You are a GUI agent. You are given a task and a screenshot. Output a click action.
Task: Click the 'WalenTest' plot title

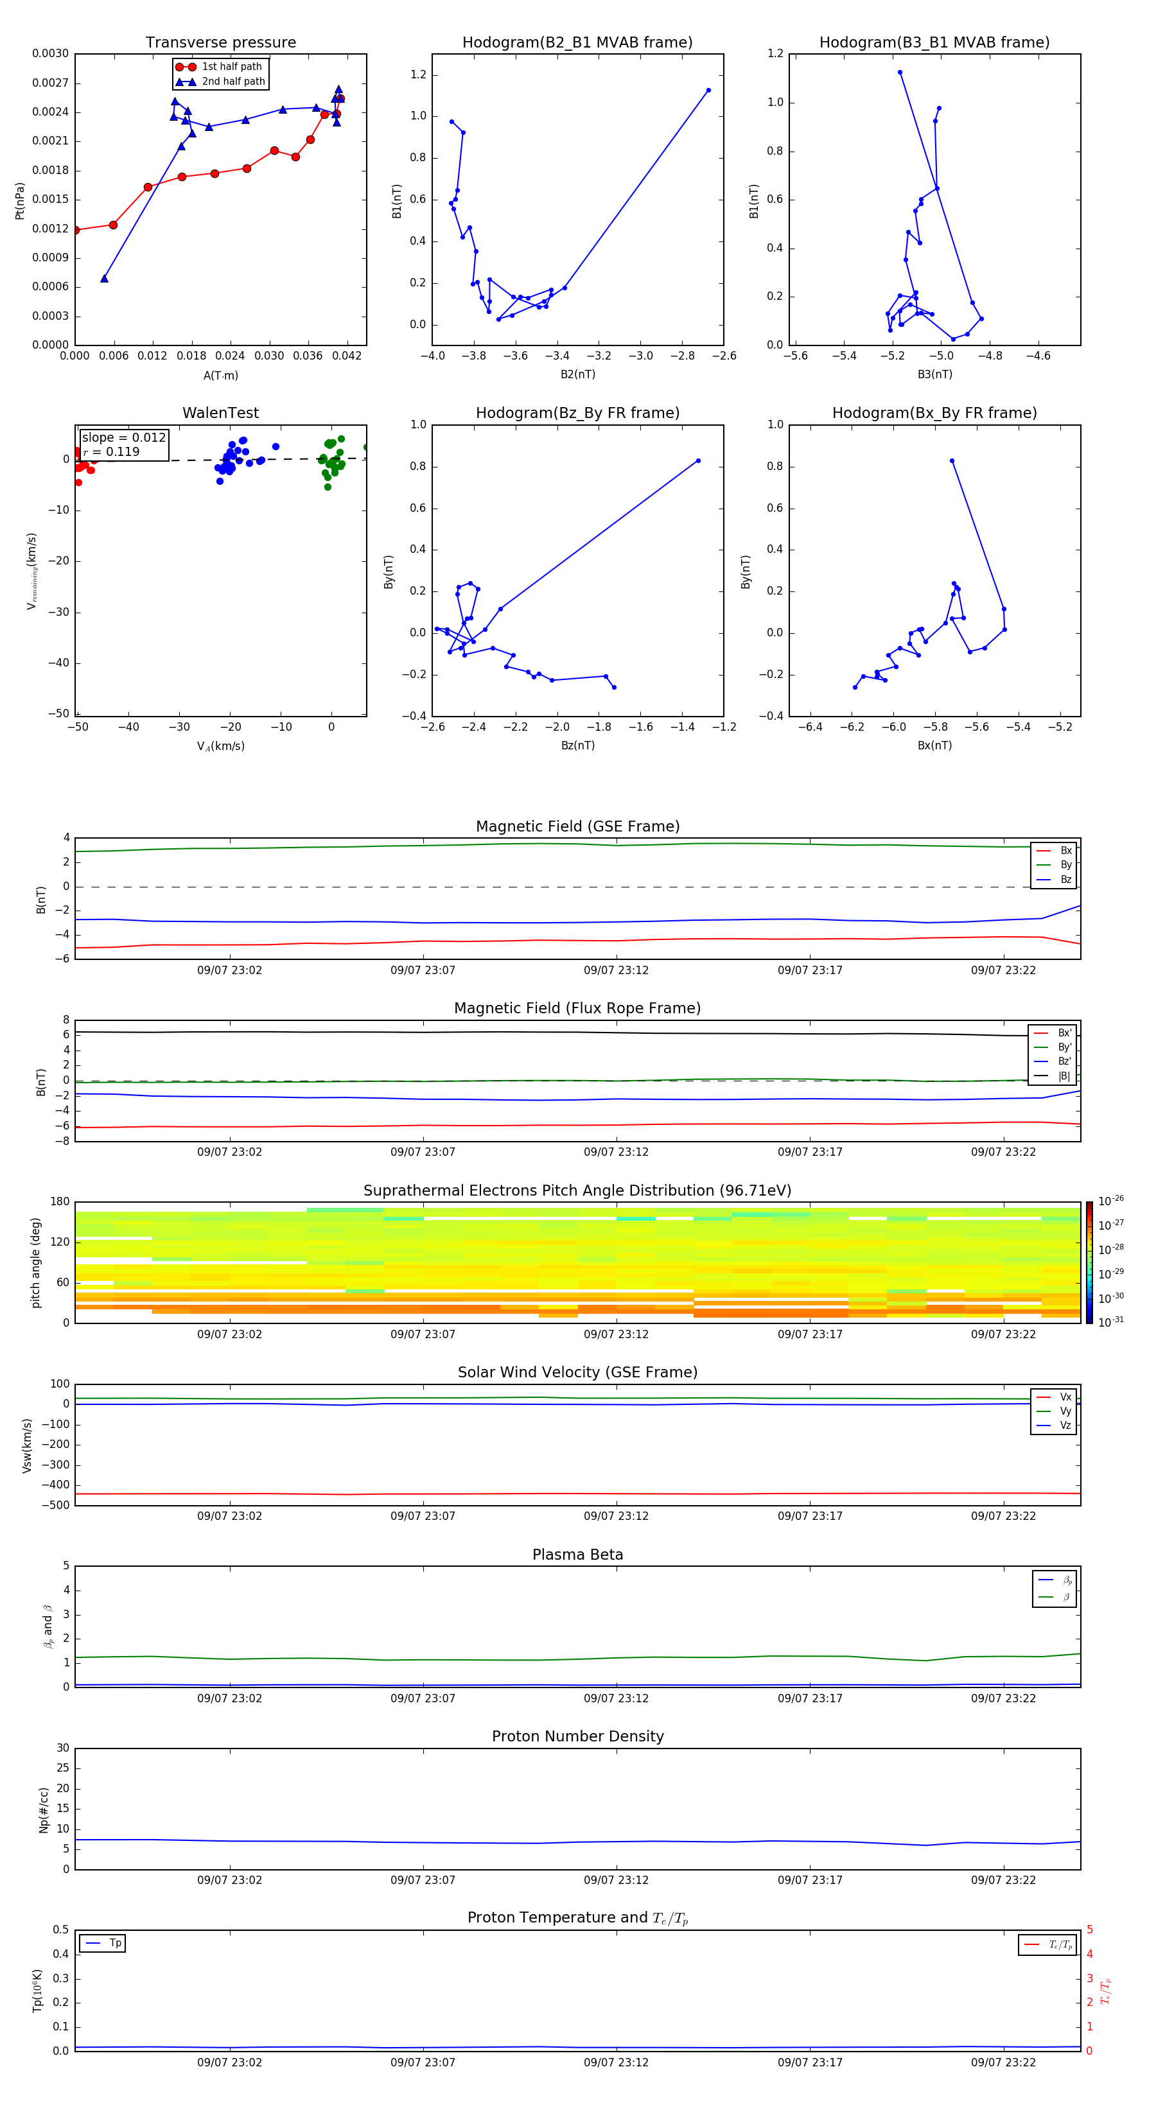click(220, 413)
